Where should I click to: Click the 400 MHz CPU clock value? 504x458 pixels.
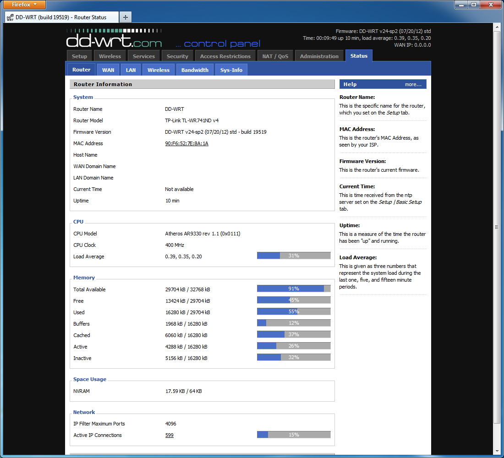(x=175, y=245)
